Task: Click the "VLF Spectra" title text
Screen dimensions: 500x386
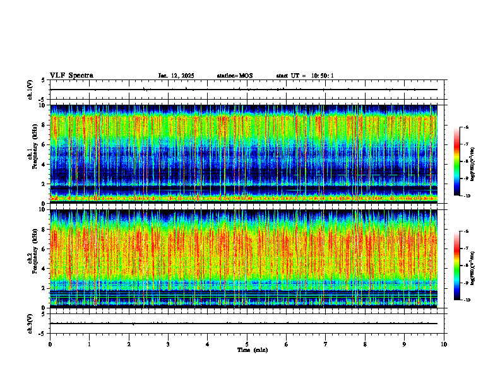Action: pyautogui.click(x=72, y=76)
